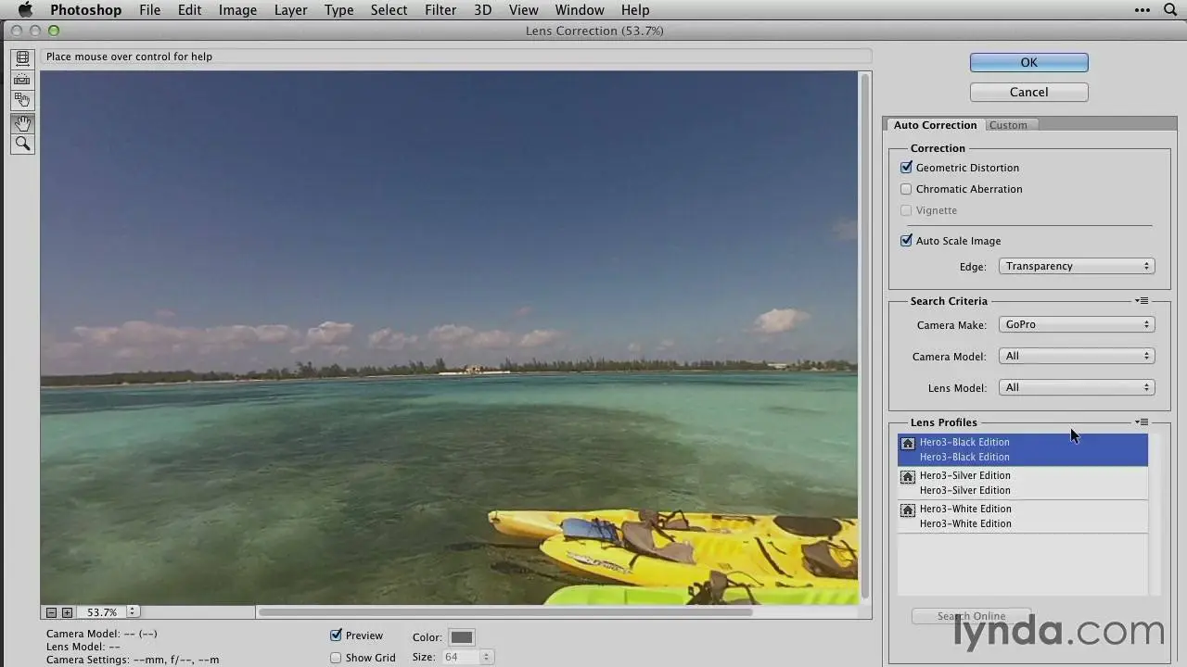Open the Search Criteria panel menu icon
This screenshot has width=1187, height=667.
pos(1142,301)
